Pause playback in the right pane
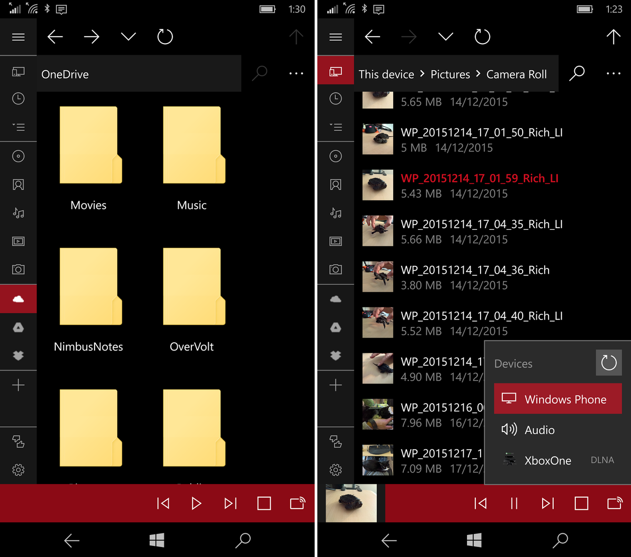The width and height of the screenshot is (631, 557). click(514, 503)
